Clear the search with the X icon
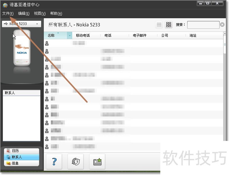 pos(222,25)
